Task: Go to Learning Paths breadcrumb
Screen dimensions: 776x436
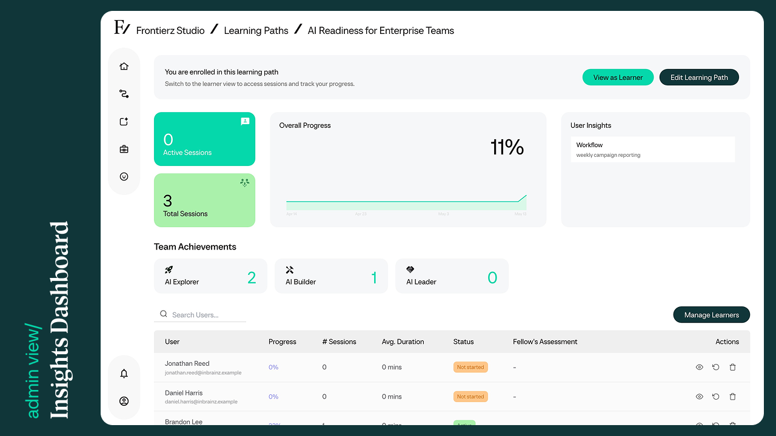Action: point(256,30)
